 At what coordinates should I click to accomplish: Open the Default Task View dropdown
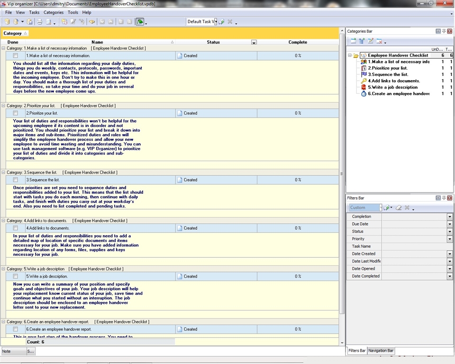(x=215, y=22)
